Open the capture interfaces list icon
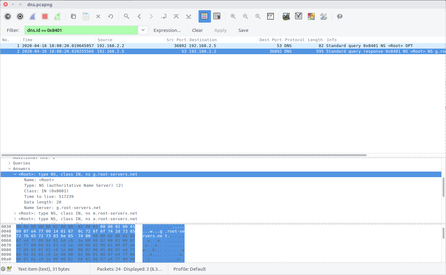The height and width of the screenshot is (275, 446). pos(8,16)
